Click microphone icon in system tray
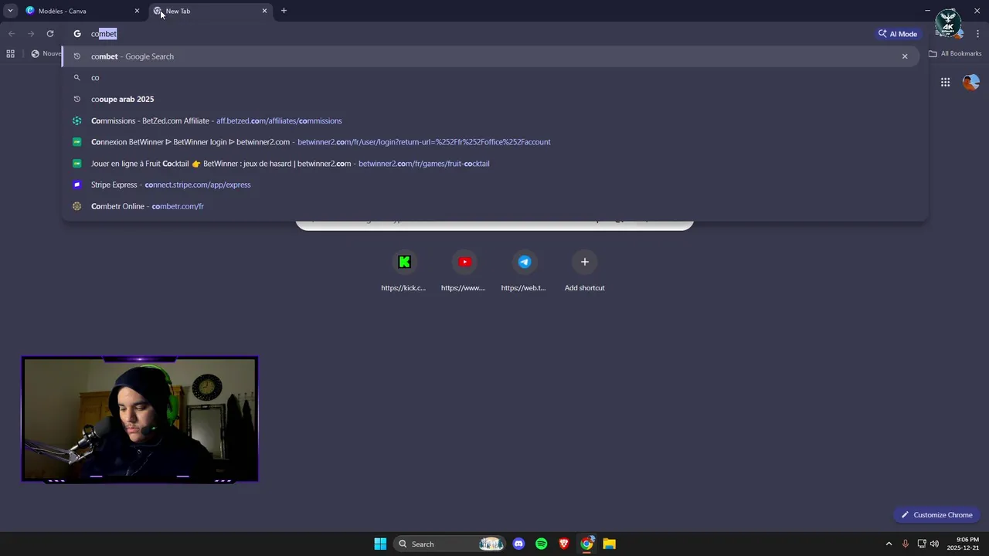989x556 pixels. tap(906, 544)
